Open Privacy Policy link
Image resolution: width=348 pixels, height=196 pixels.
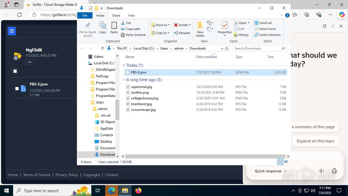(67, 175)
